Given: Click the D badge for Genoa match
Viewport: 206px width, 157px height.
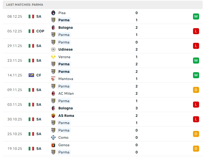Looking at the screenshot, I should coord(196,149).
